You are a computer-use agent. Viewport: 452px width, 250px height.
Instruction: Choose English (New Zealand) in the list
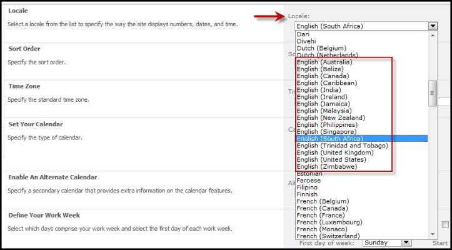point(331,117)
